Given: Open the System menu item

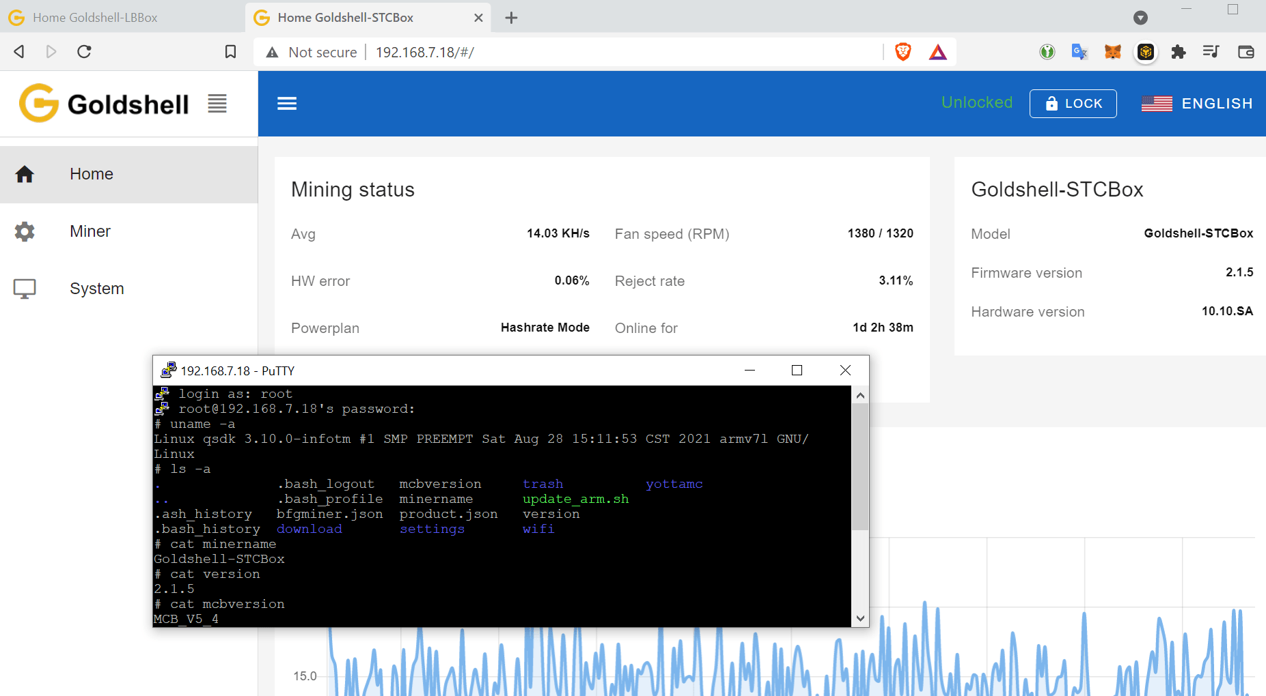Looking at the screenshot, I should pos(128,289).
